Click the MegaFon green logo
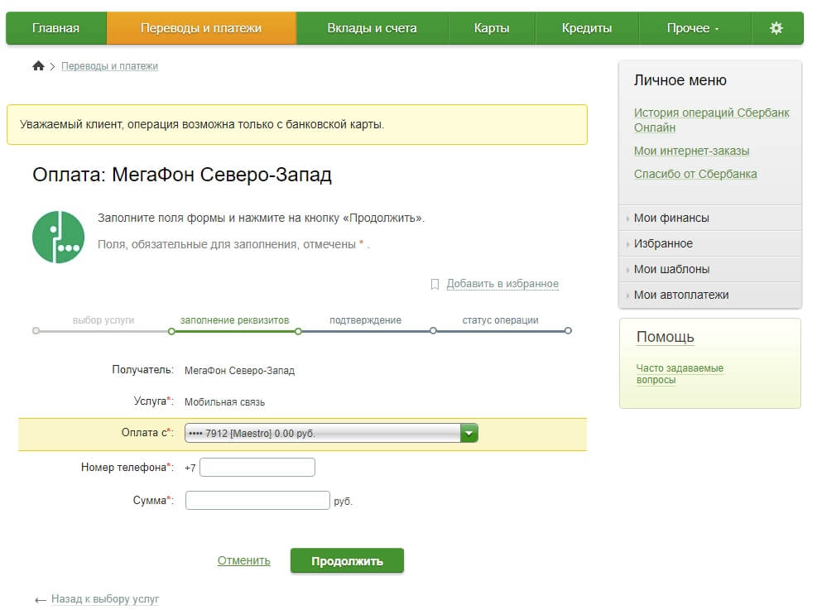This screenshot has width=817, height=610. click(x=57, y=237)
